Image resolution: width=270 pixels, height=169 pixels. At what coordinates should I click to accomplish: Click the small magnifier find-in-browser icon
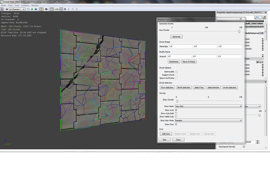tap(260, 62)
